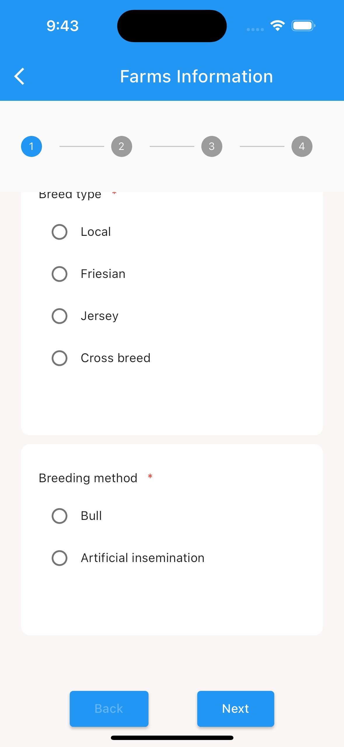
Task: Choose Artificial insemination option
Action: (x=60, y=558)
